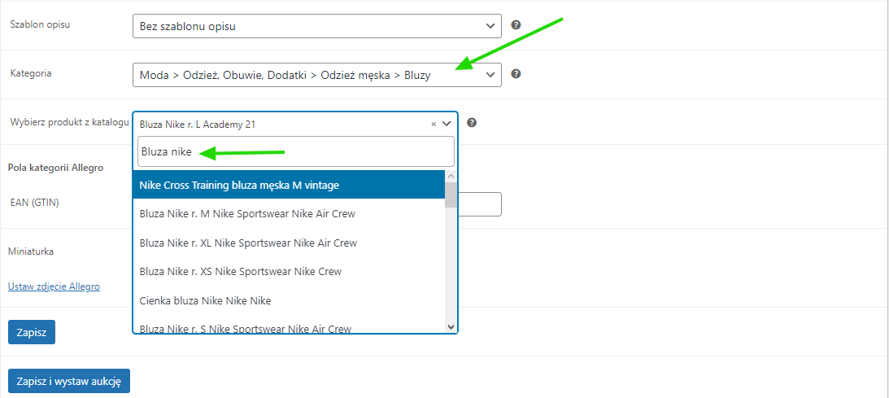Click the EAN (GTIN) input field

coord(479,203)
